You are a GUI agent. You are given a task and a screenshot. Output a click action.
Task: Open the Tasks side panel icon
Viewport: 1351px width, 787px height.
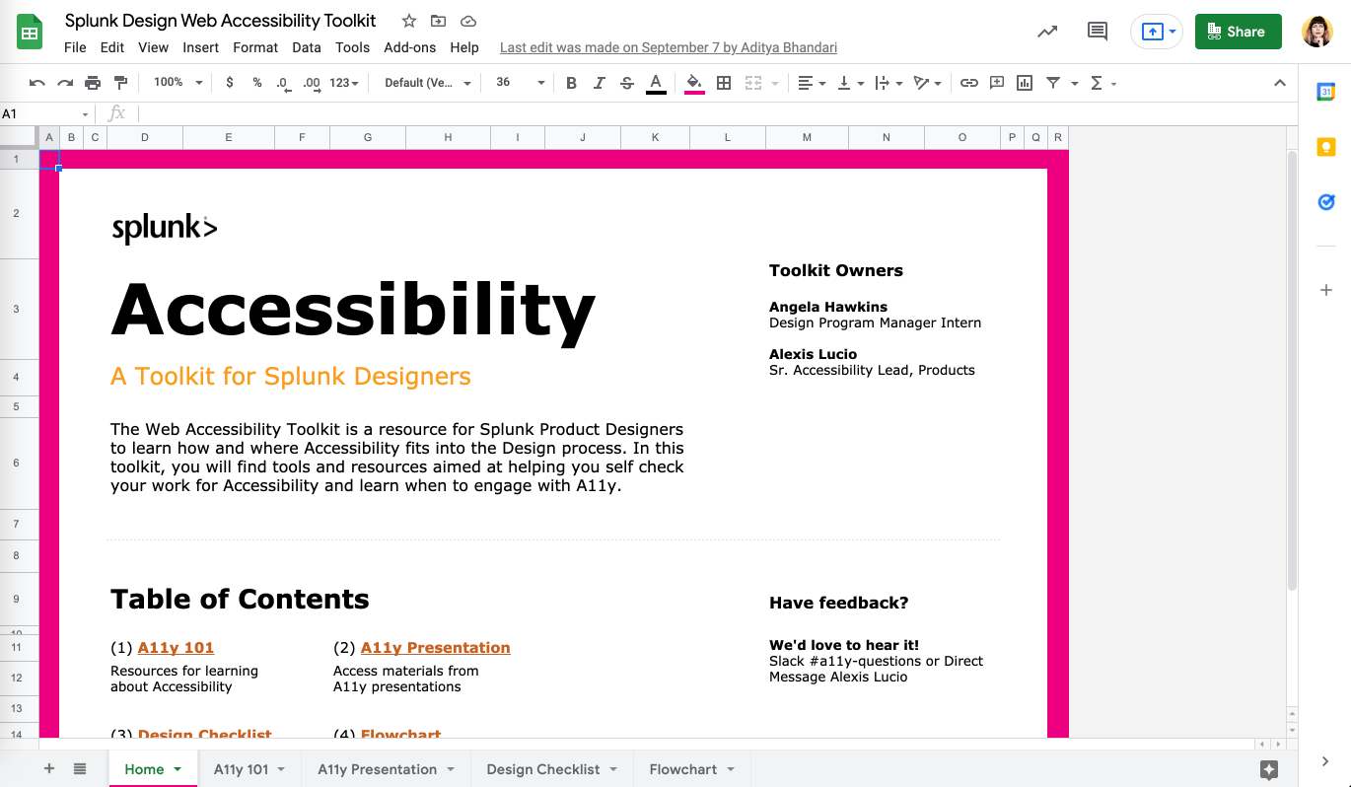pyautogui.click(x=1326, y=202)
